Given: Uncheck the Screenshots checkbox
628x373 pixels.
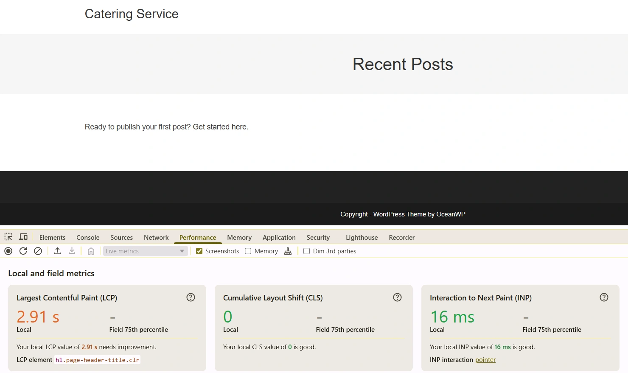Looking at the screenshot, I should coord(199,251).
